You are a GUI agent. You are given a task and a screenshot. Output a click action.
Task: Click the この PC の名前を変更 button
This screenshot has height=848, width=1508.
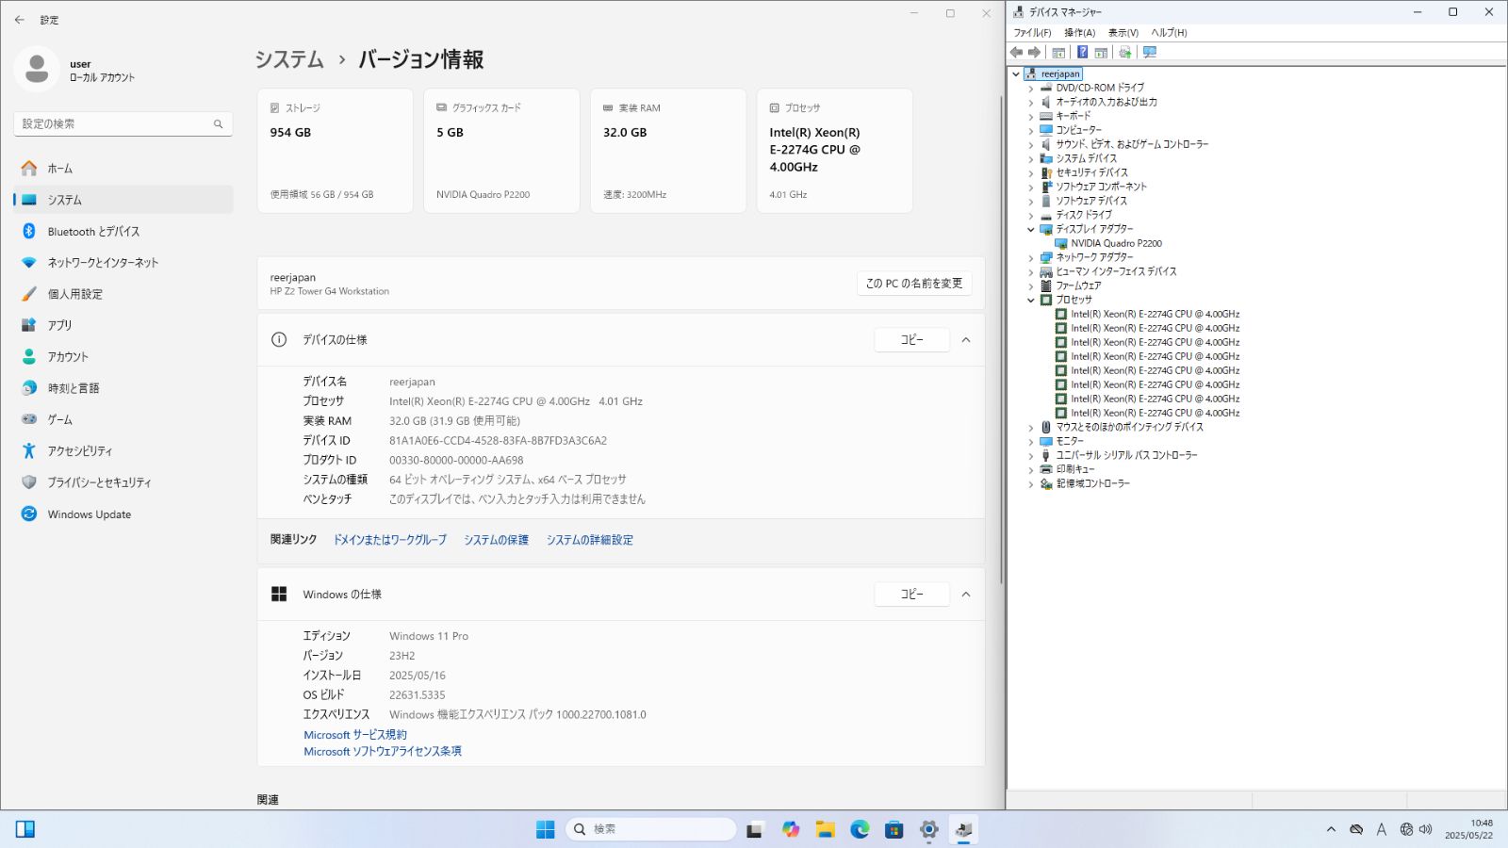coord(914,284)
